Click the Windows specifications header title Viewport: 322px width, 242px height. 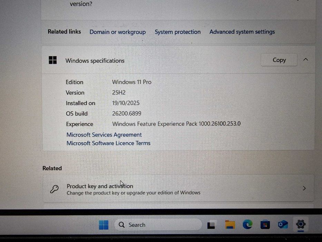(x=95, y=61)
